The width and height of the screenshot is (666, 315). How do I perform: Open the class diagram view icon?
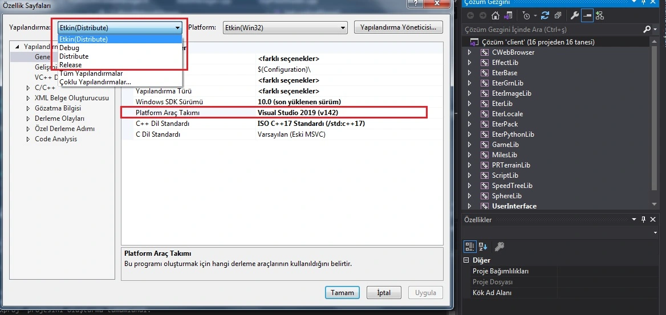(599, 16)
